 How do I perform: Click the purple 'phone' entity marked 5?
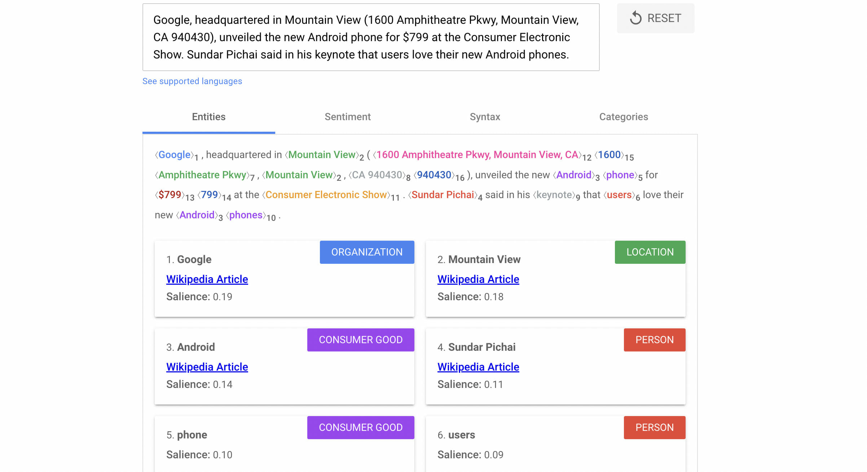(x=620, y=175)
